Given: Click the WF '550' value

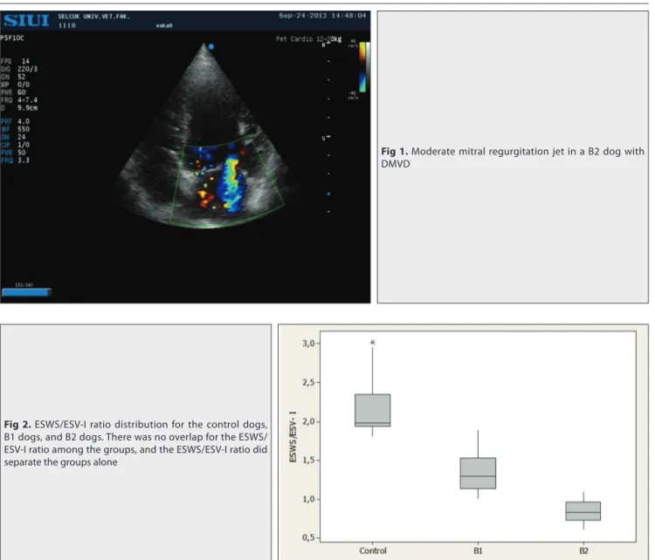Looking at the screenshot, I should (24, 129).
